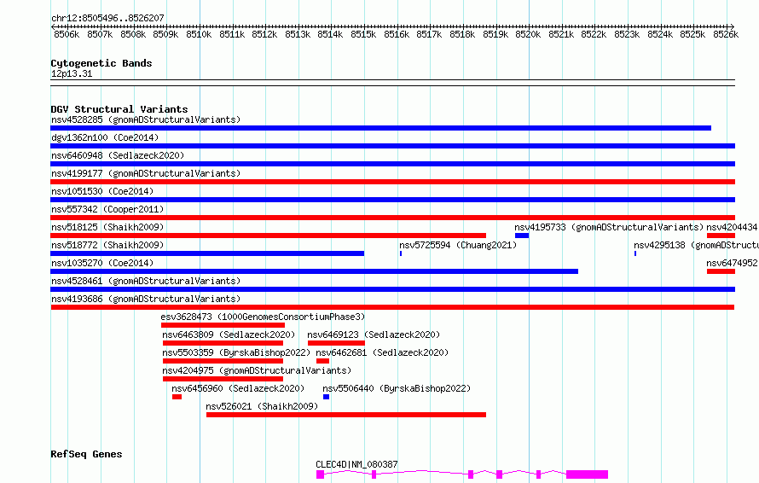This screenshot has width=759, height=483.
Task: Click the tiny blue nsv4295138 variant marker
Action: point(635,253)
